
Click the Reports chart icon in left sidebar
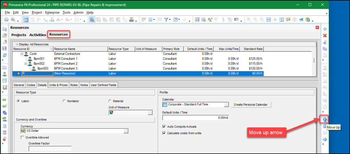[4, 87]
